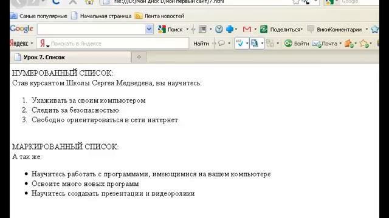Click text А так же:
The image size is (389, 218).
tap(27, 157)
